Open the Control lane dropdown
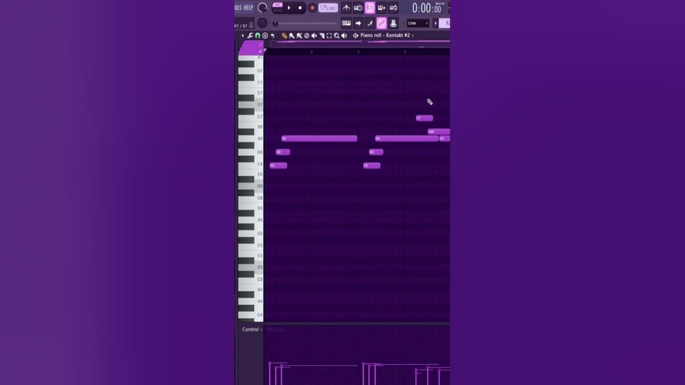The image size is (685, 385). click(x=252, y=329)
